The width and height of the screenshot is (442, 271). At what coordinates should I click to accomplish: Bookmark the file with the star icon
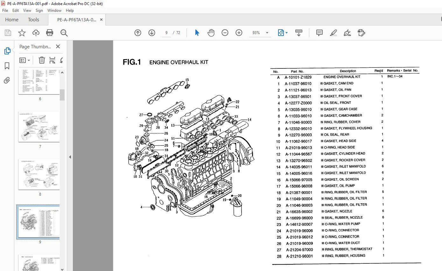pyautogui.click(x=22, y=33)
